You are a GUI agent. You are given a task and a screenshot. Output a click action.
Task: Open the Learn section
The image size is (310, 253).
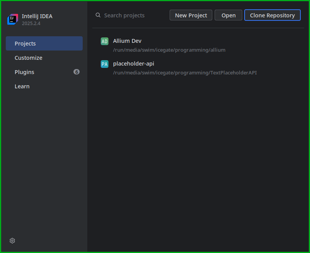[x=22, y=86]
